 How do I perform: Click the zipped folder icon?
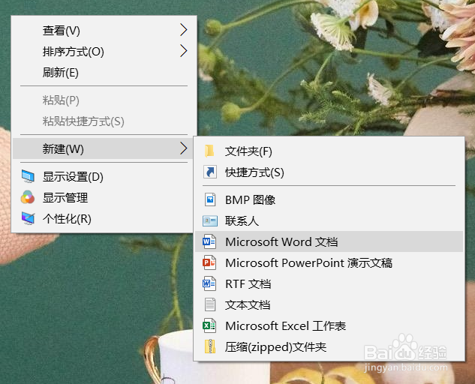click(209, 346)
